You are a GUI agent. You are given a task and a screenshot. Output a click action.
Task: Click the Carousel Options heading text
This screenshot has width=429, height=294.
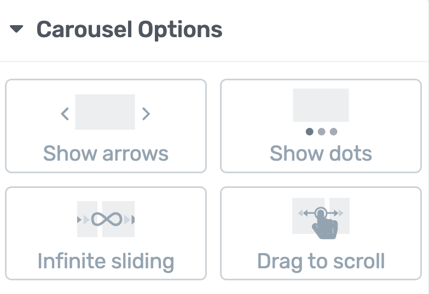coord(129,30)
